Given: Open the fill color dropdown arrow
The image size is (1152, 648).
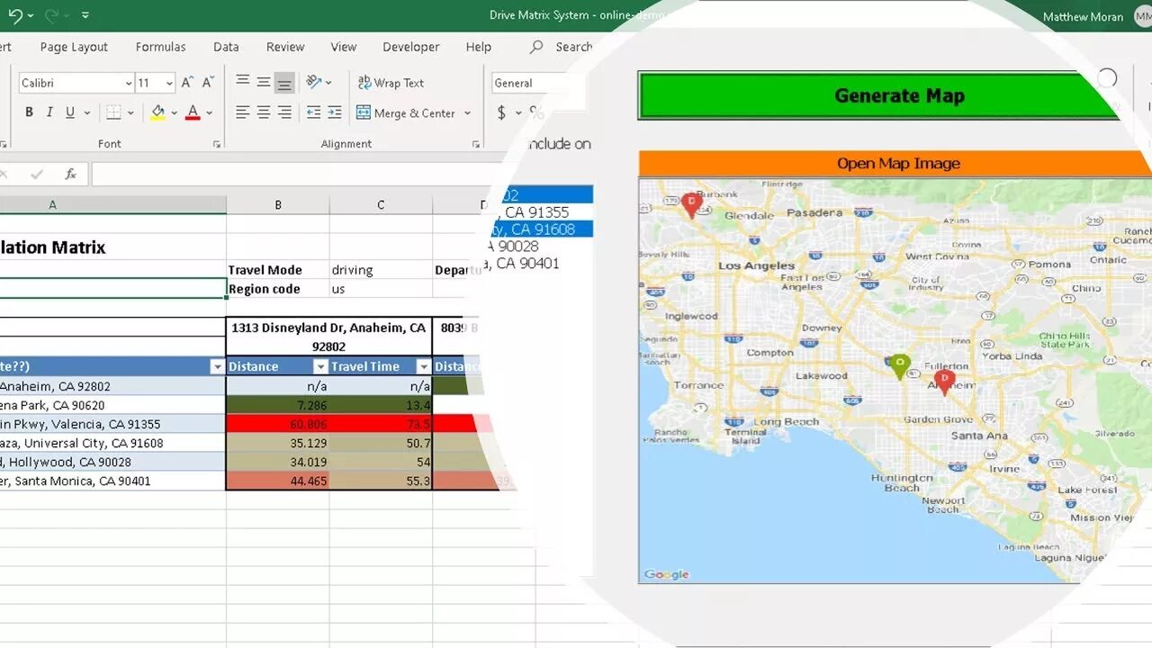Looking at the screenshot, I should (175, 113).
